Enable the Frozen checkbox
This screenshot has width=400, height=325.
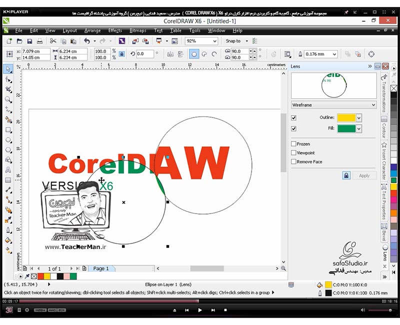[293, 144]
